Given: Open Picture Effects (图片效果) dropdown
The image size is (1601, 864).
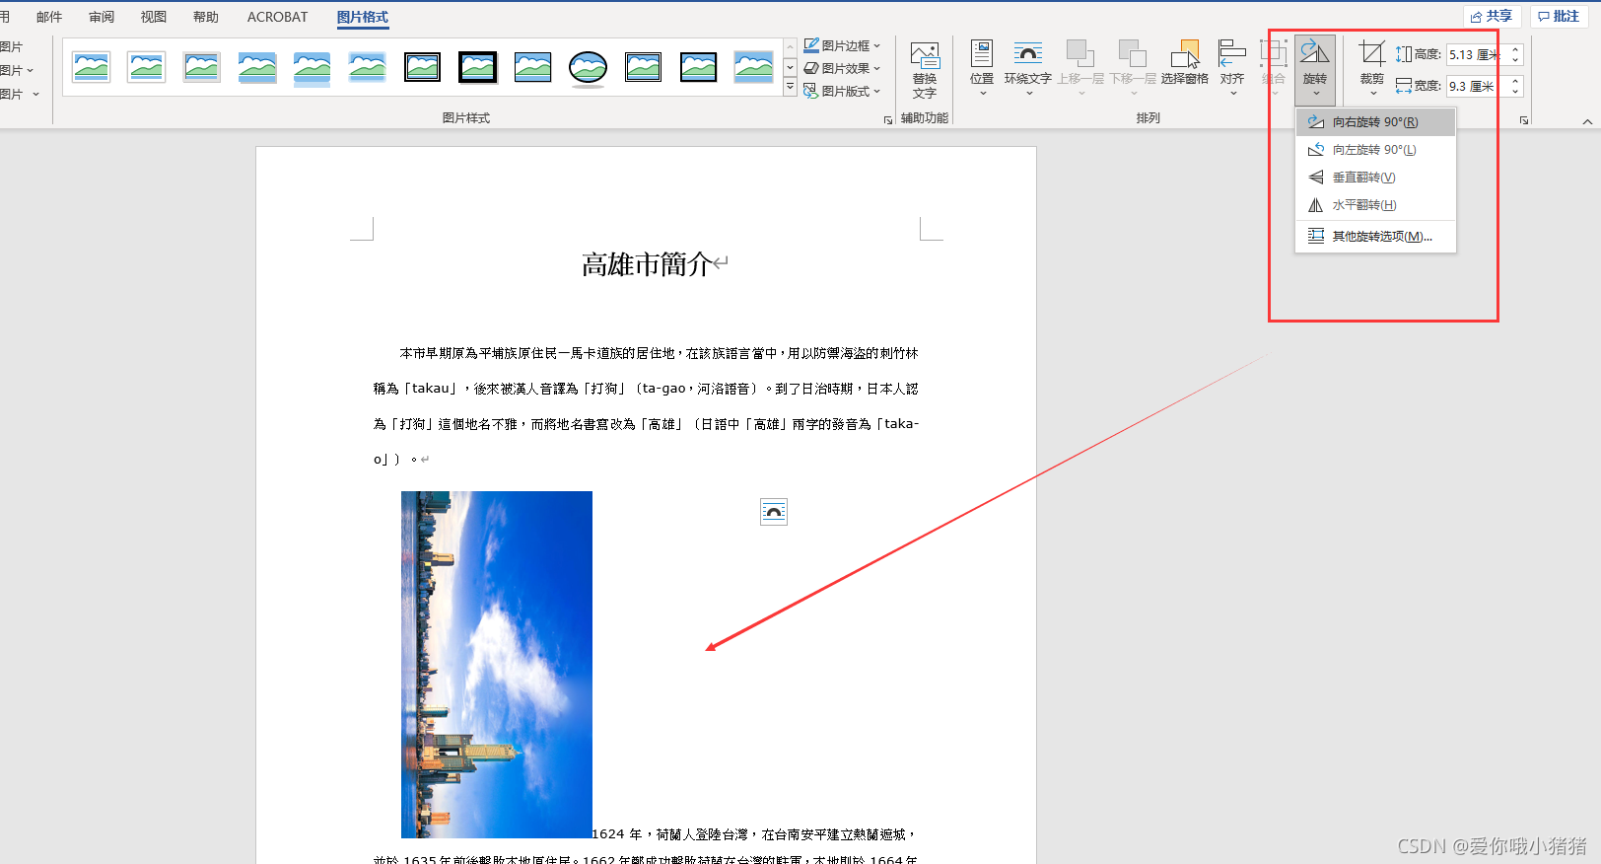Looking at the screenshot, I should pos(842,68).
